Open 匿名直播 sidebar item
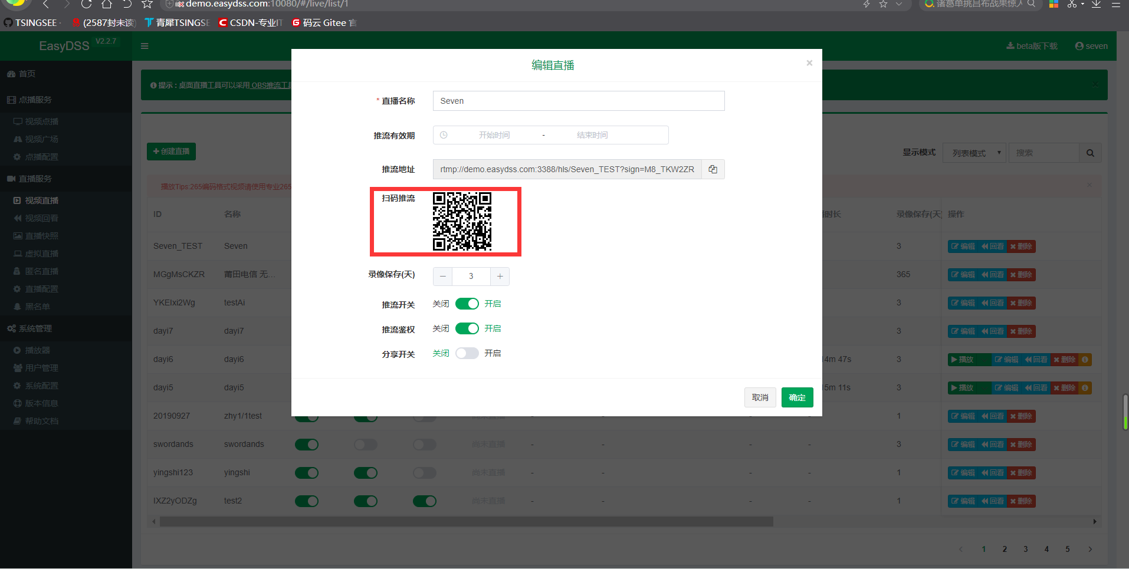This screenshot has height=569, width=1129. 36,271
